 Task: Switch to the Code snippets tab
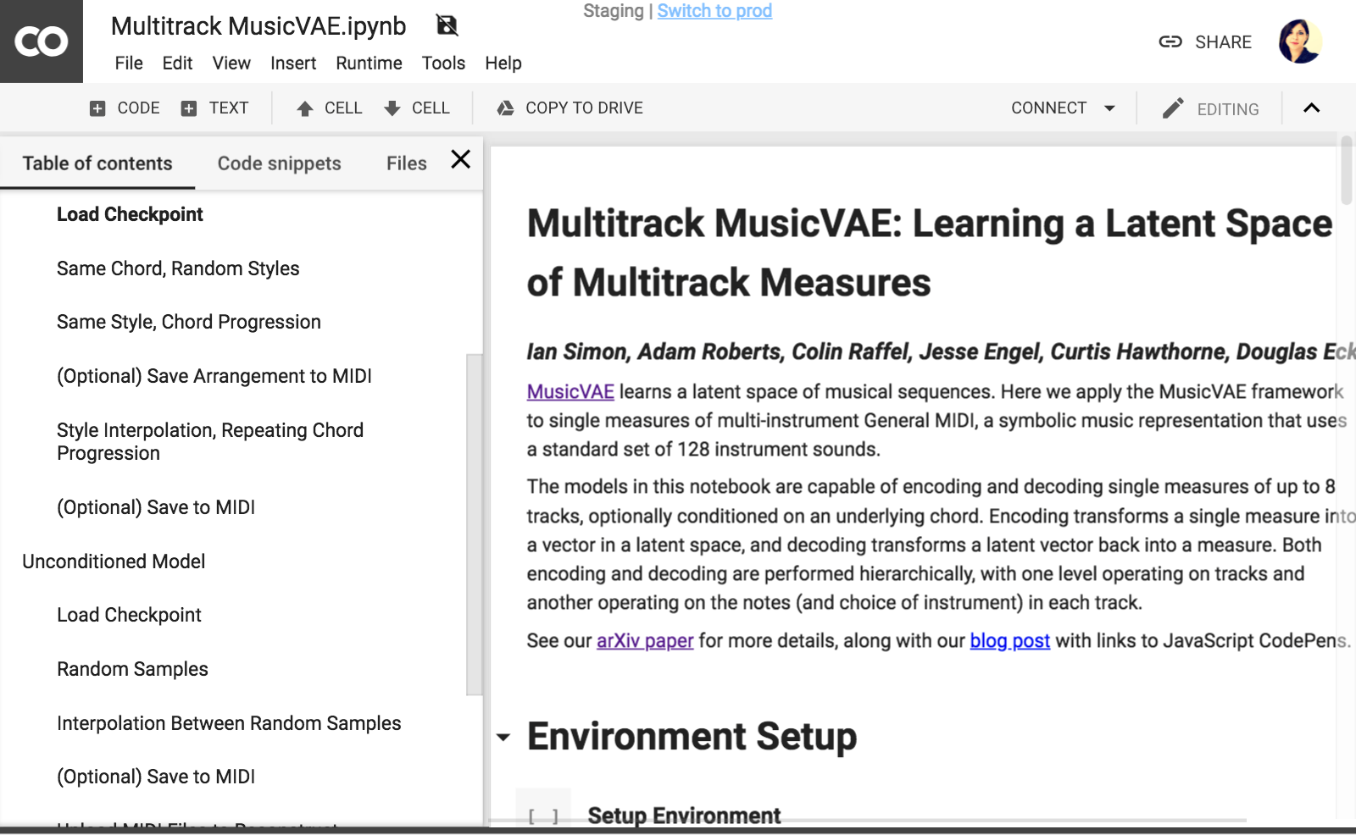pyautogui.click(x=279, y=163)
